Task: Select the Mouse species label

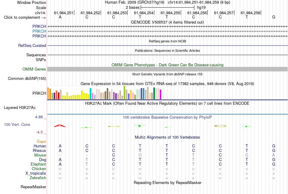Action: 40,155
